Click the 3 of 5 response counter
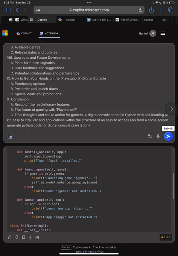This screenshot has height=256, width=178. 166,237
